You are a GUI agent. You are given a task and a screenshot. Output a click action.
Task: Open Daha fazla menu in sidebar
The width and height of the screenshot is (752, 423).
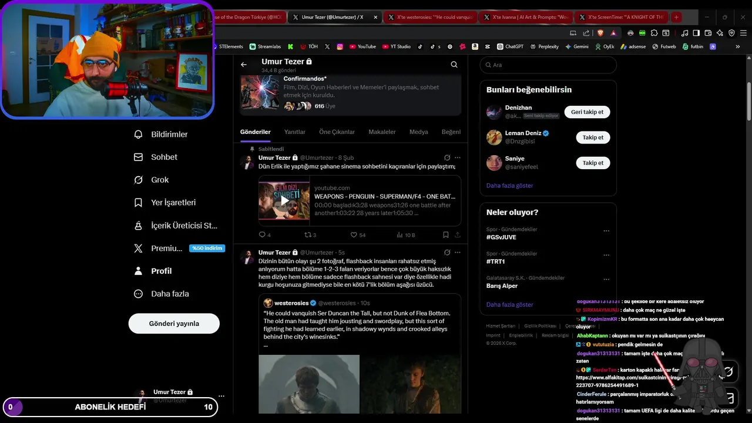[162, 294]
